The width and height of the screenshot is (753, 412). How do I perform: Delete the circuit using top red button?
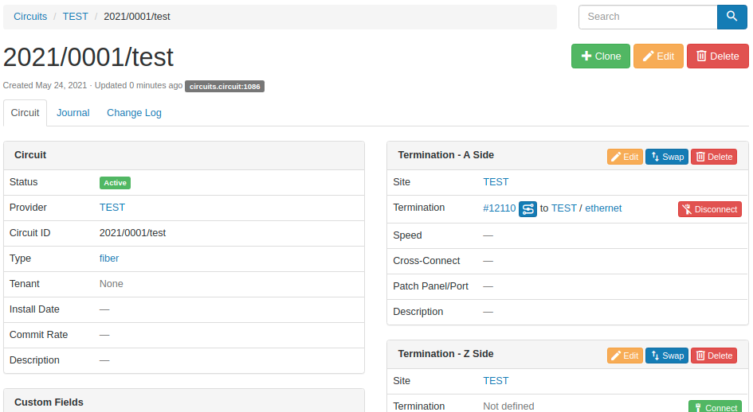(717, 56)
